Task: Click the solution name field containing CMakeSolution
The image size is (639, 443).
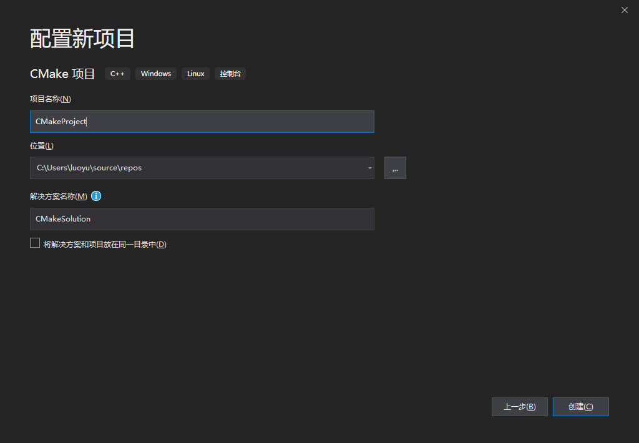Action: click(202, 219)
